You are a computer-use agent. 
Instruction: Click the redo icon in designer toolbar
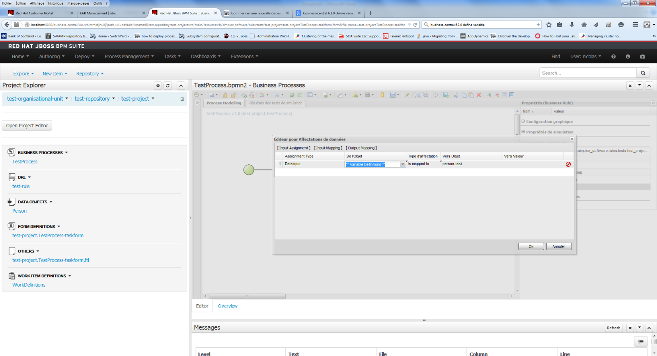pos(299,95)
